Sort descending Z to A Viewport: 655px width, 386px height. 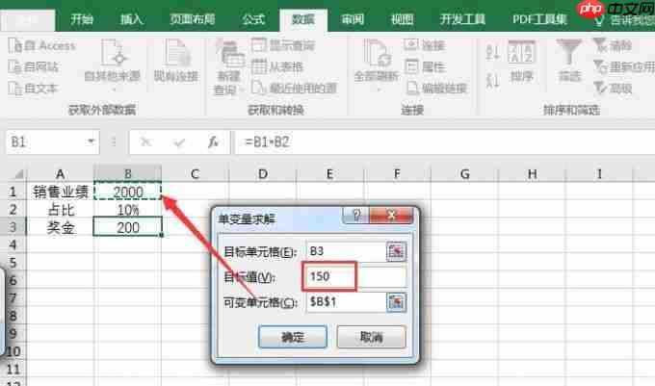493,80
